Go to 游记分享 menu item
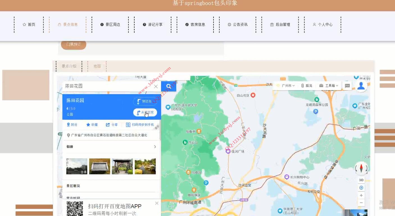395x216 pixels. point(153,25)
